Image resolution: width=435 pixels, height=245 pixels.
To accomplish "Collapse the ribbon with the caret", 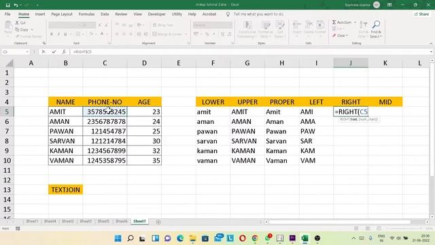I will coord(431,44).
